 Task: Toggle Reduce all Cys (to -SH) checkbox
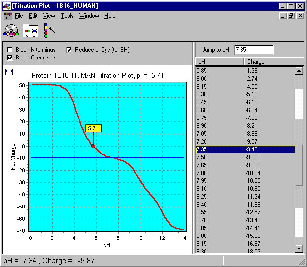[69, 50]
